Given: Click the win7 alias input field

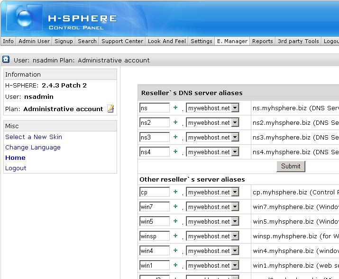Looking at the screenshot, I should [x=155, y=206].
